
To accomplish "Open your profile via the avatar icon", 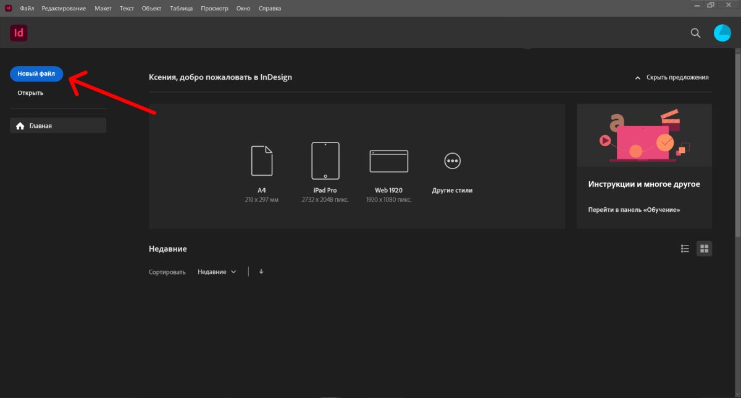I will pyautogui.click(x=722, y=33).
